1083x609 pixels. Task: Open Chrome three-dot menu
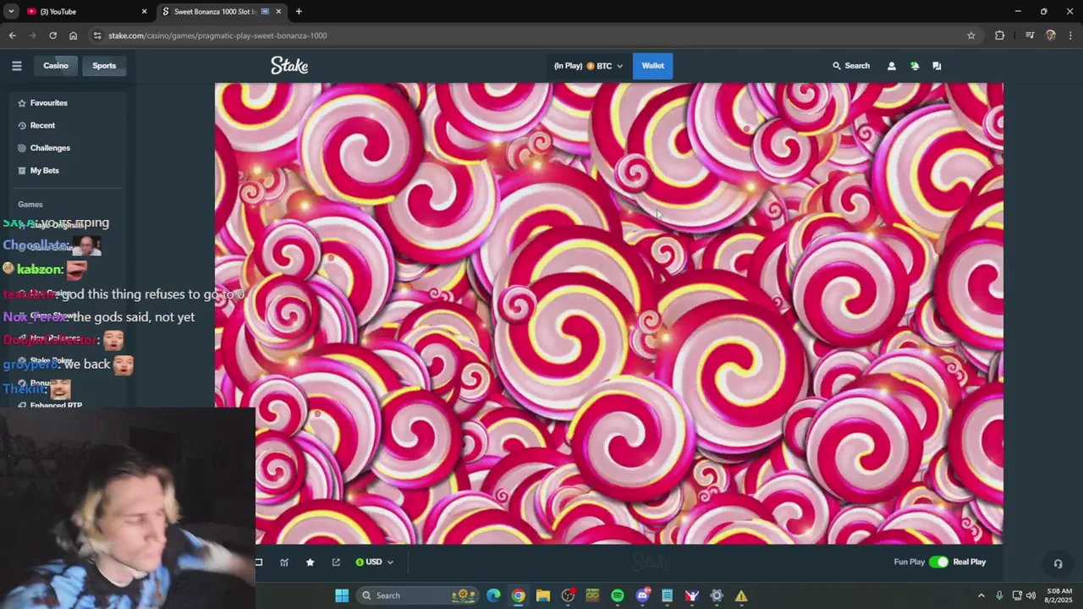click(x=1071, y=36)
